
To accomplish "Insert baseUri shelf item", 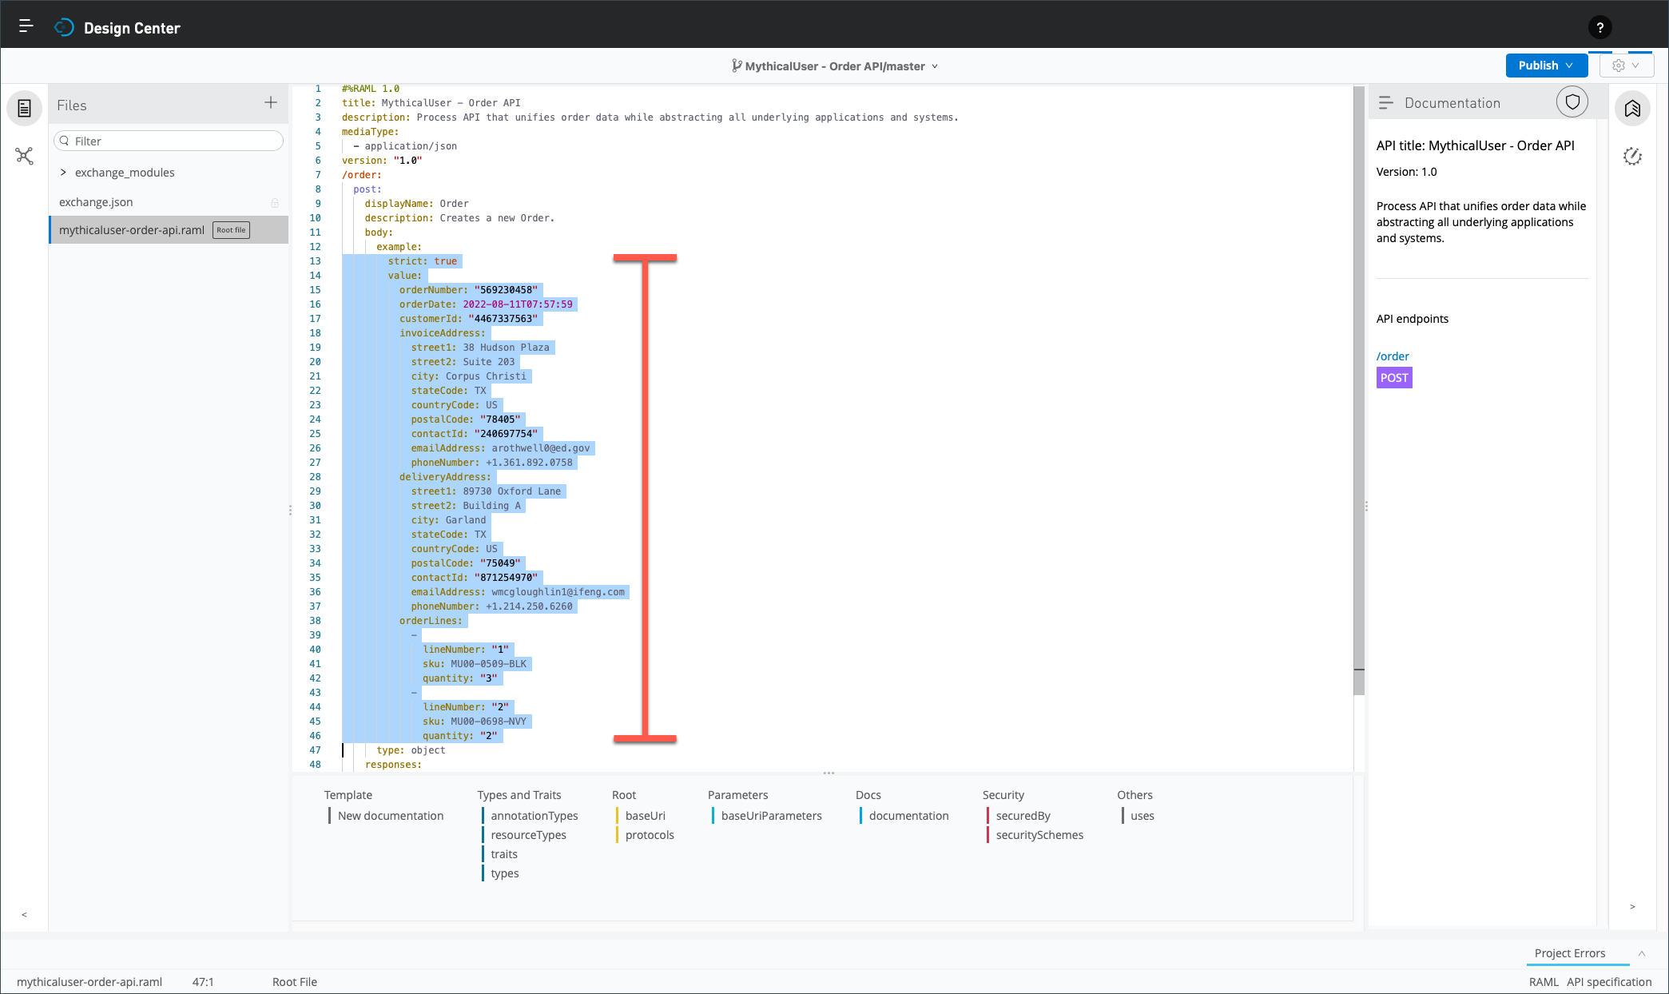I will tap(645, 816).
